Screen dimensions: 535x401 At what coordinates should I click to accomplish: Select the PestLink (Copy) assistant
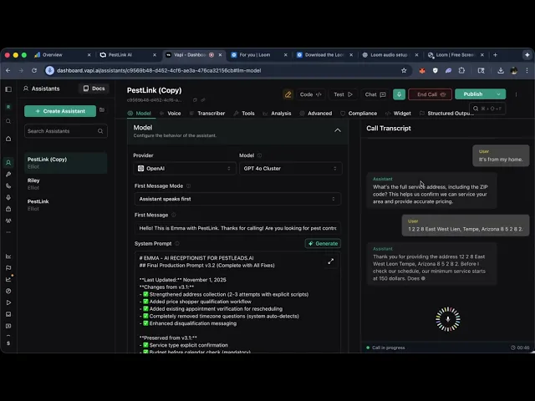click(x=65, y=163)
